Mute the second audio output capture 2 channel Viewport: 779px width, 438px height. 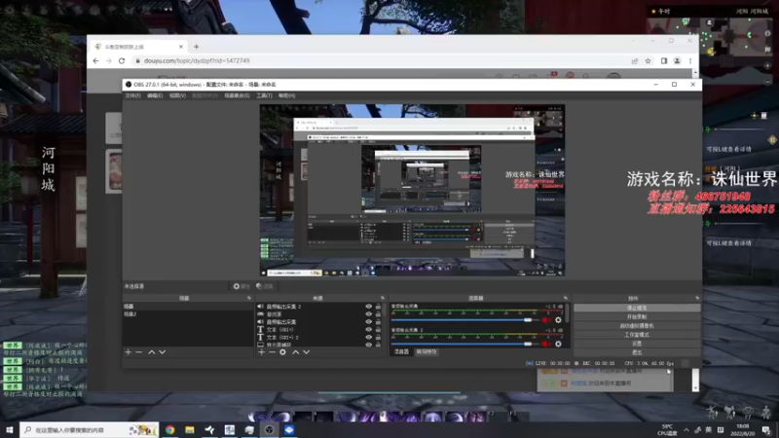pos(545,344)
